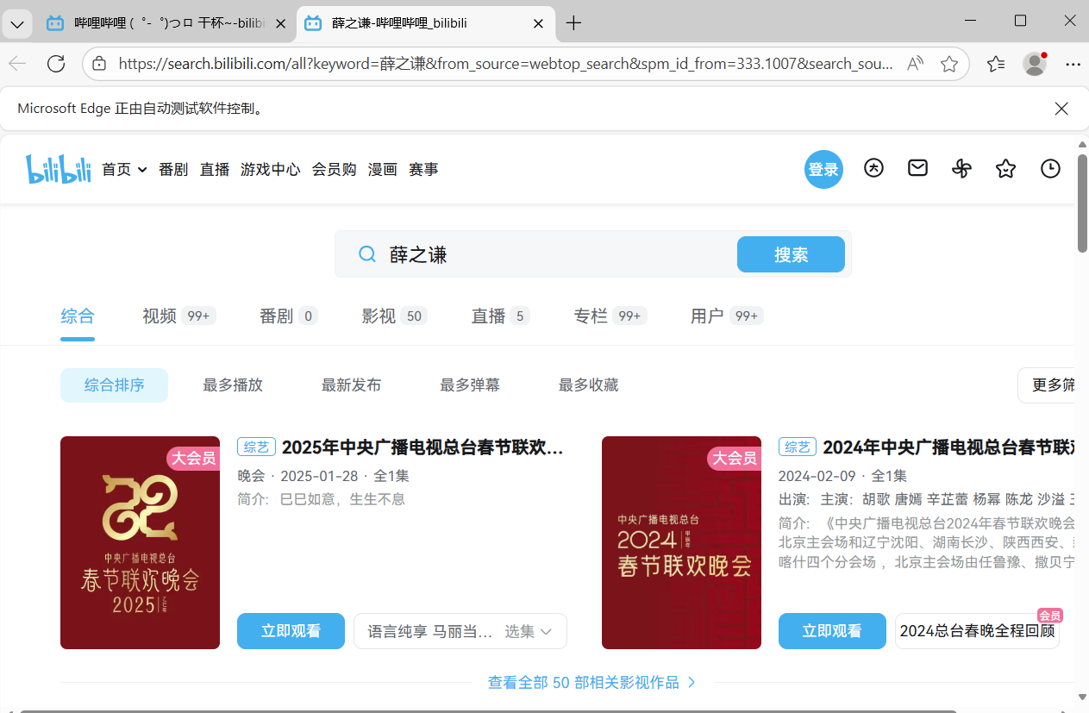Select the 视频 99+ results tab
1089x713 pixels.
tap(179, 316)
